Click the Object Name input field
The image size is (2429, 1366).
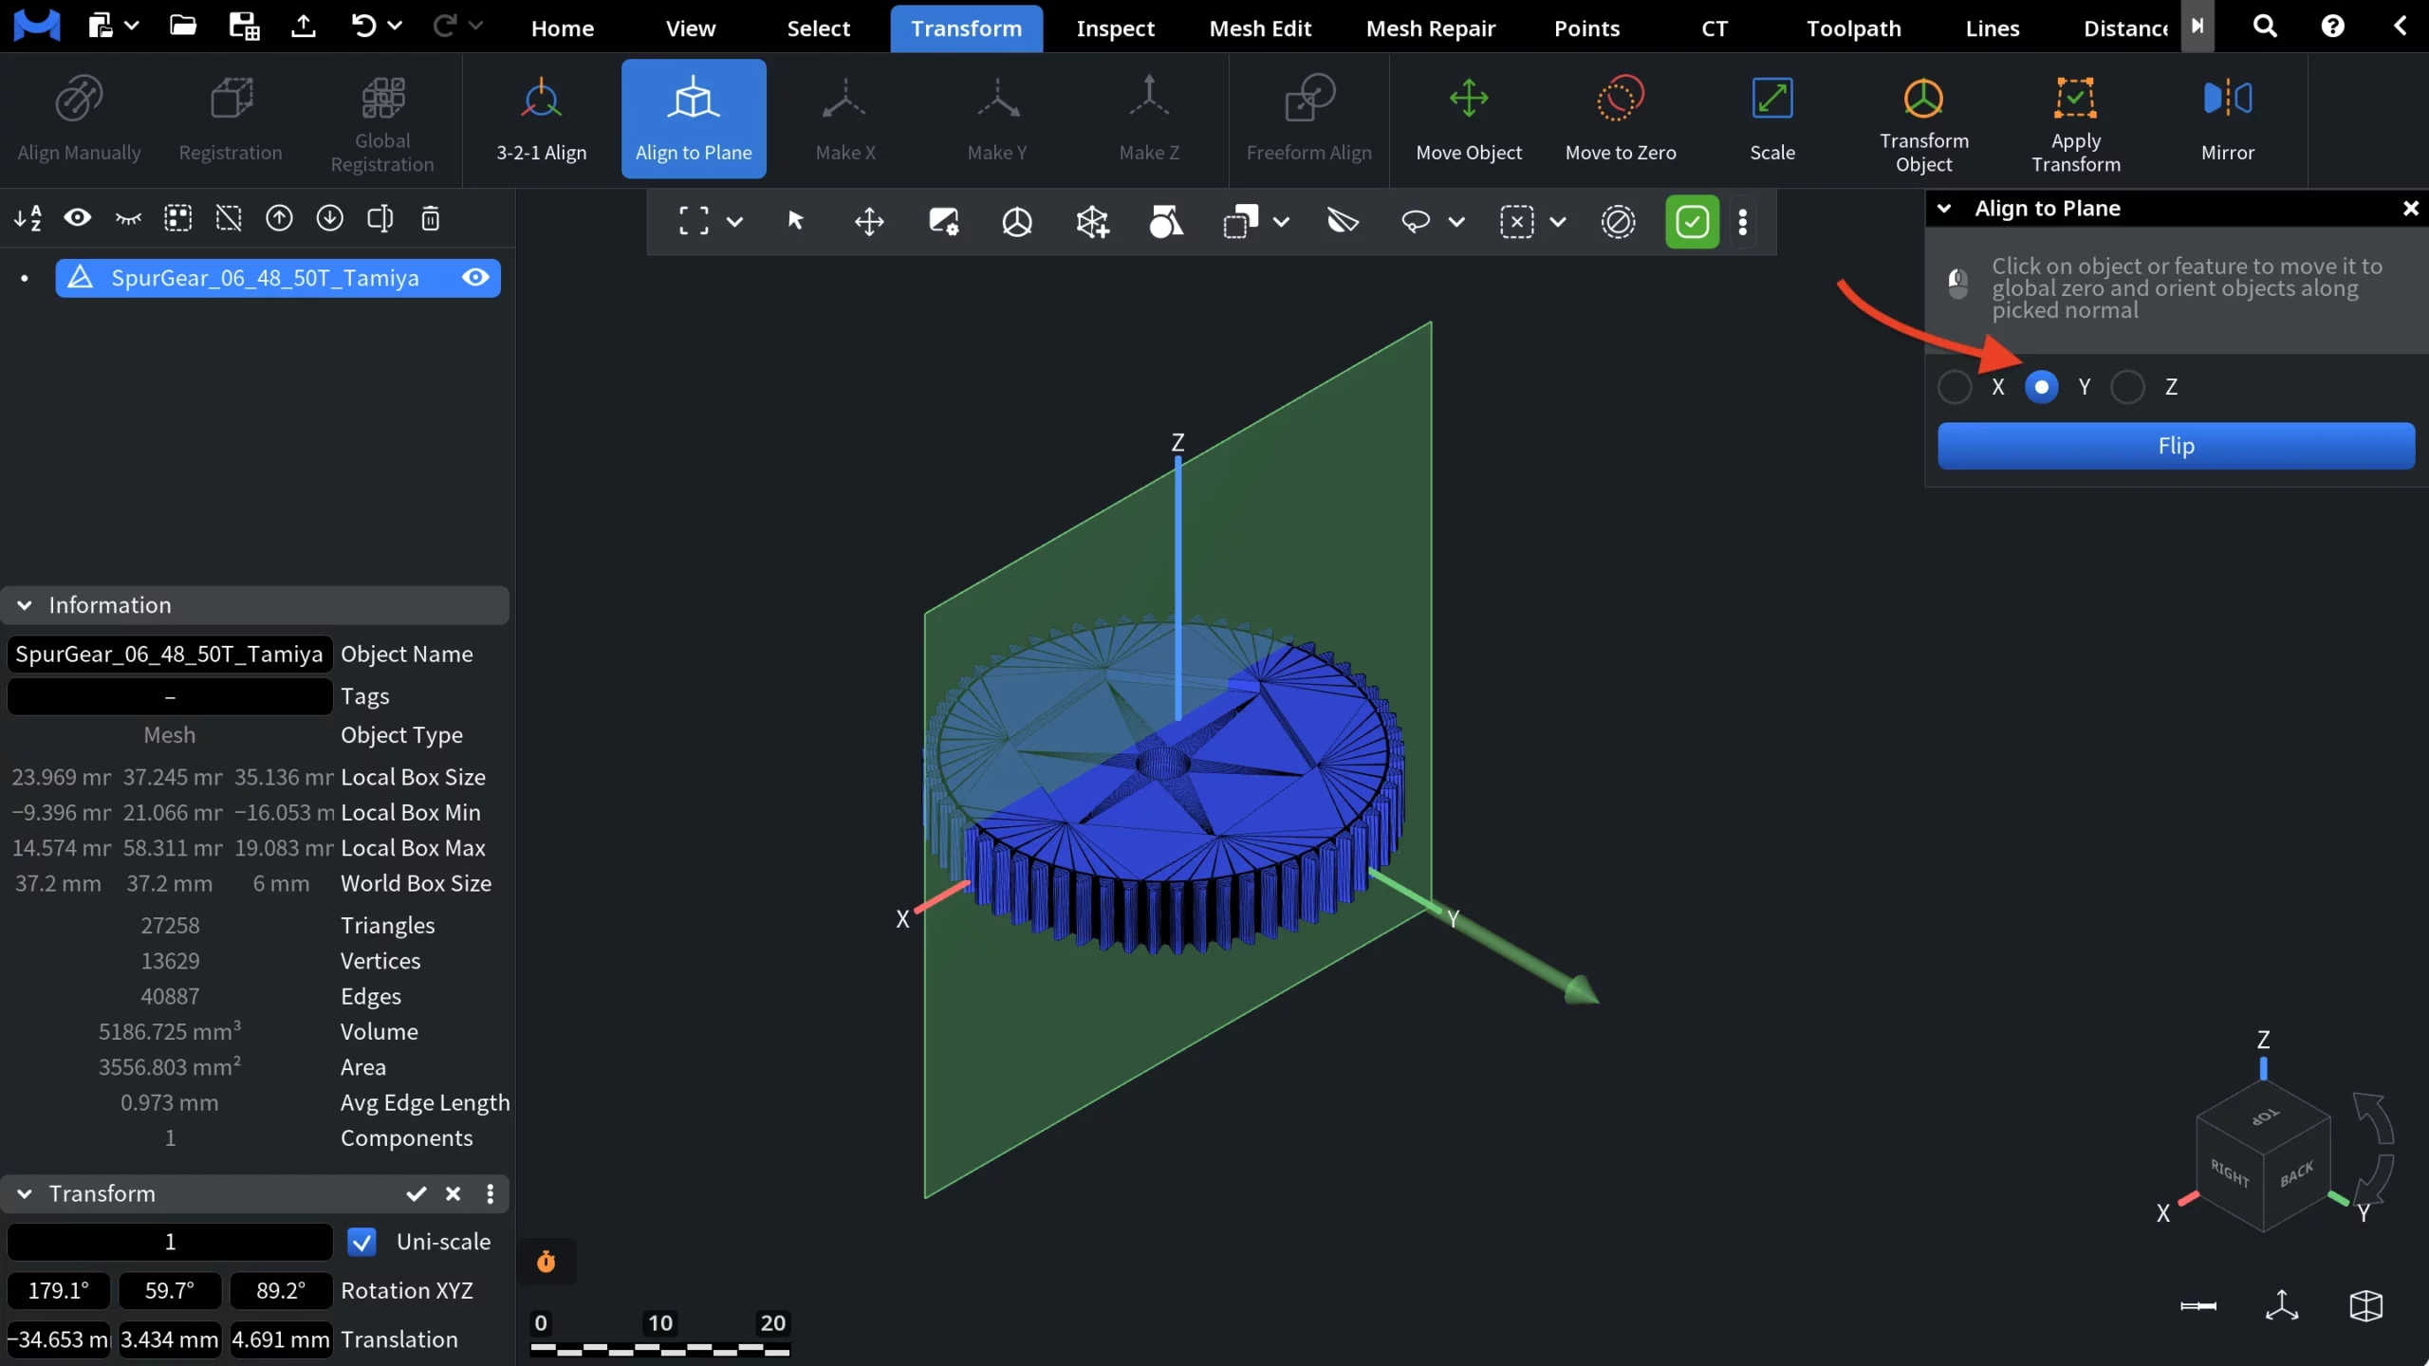169,655
